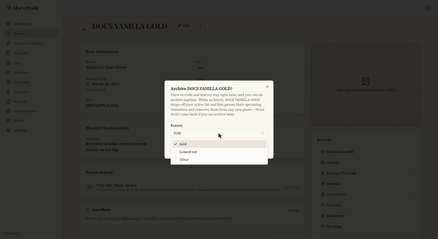Go back with the left arrow
The height and width of the screenshot is (239, 438).
click(84, 29)
